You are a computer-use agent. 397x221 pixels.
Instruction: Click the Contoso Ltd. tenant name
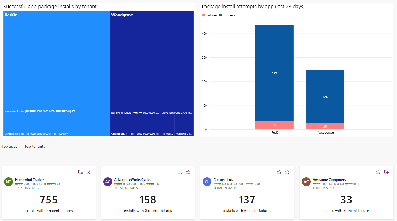click(x=223, y=180)
